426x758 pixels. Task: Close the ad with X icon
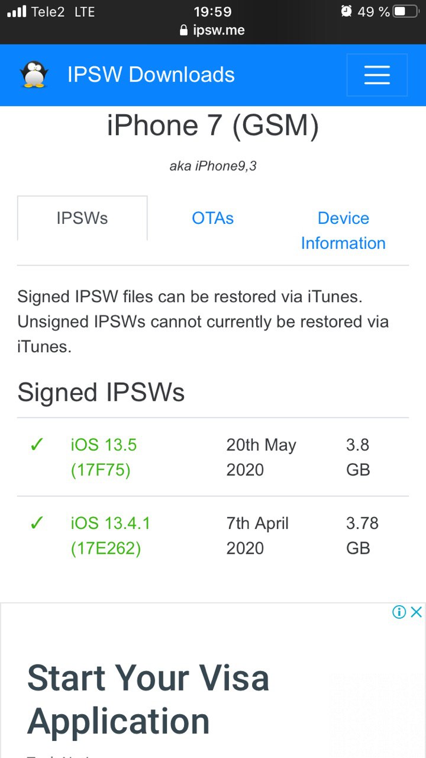click(x=417, y=612)
